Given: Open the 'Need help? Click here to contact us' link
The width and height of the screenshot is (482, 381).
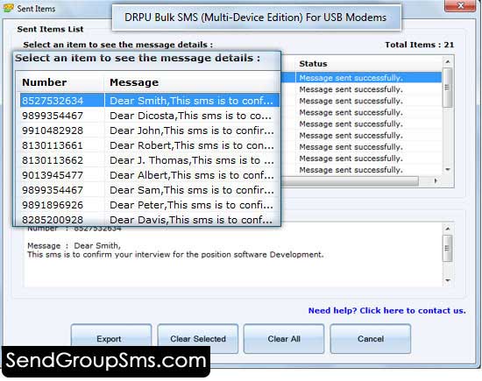Looking at the screenshot, I should (387, 311).
